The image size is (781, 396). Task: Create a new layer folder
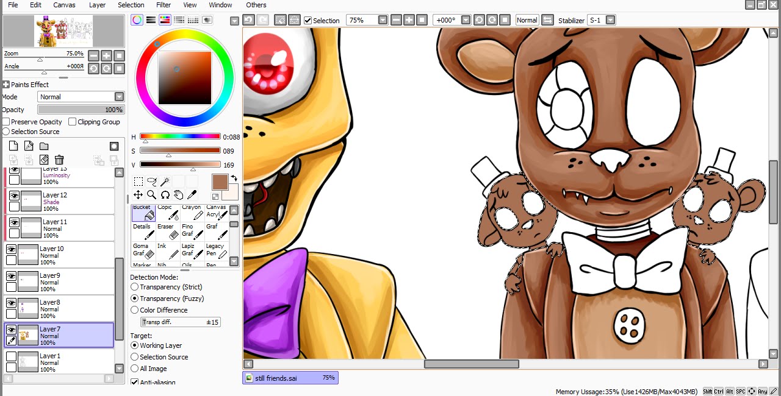pos(44,146)
